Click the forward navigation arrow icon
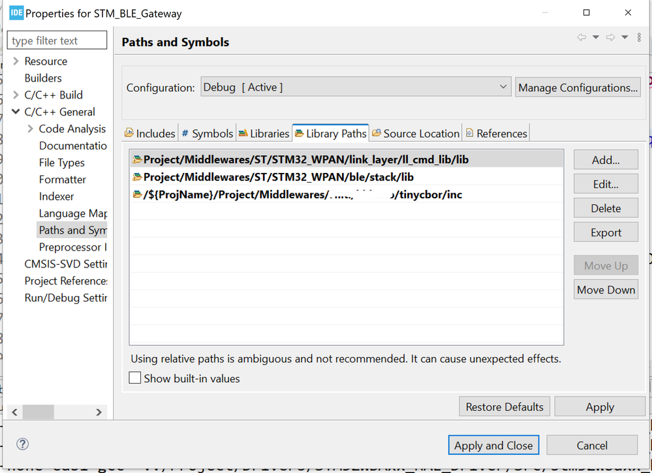 click(x=610, y=38)
